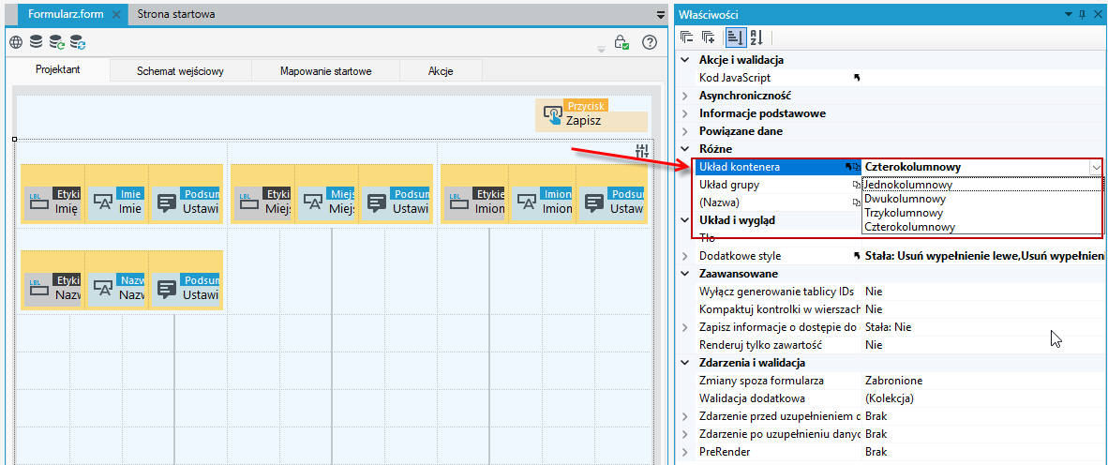This screenshot has width=1108, height=465.
Task: Open Właściwości panel options dropdown arrow
Action: click(x=1070, y=14)
